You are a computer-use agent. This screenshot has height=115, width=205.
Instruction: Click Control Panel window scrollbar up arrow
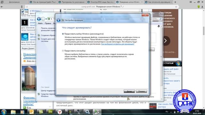pyautogui.click(x=161, y=26)
